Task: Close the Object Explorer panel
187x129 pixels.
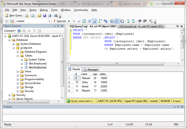Action: click(62, 26)
